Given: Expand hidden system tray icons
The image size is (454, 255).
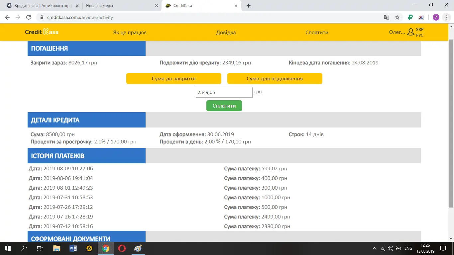Looking at the screenshot, I should click(x=375, y=248).
